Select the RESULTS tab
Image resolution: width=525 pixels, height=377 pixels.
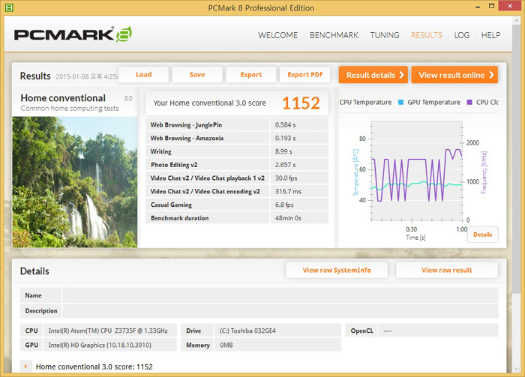427,35
